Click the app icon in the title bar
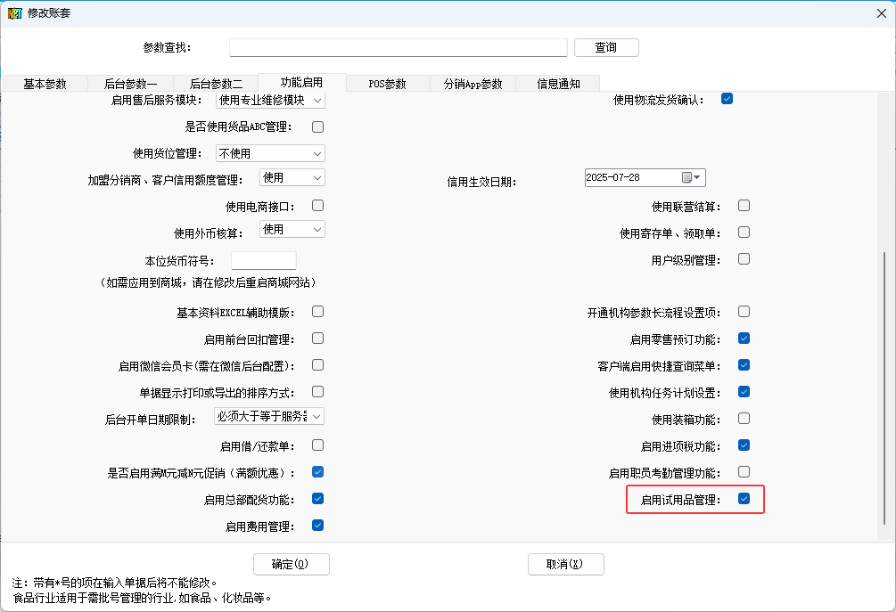Screen dimensions: 896x612 (15, 13)
